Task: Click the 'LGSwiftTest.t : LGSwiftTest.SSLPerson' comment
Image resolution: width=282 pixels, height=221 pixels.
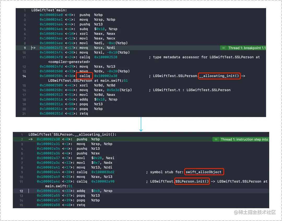Action: click(x=192, y=90)
